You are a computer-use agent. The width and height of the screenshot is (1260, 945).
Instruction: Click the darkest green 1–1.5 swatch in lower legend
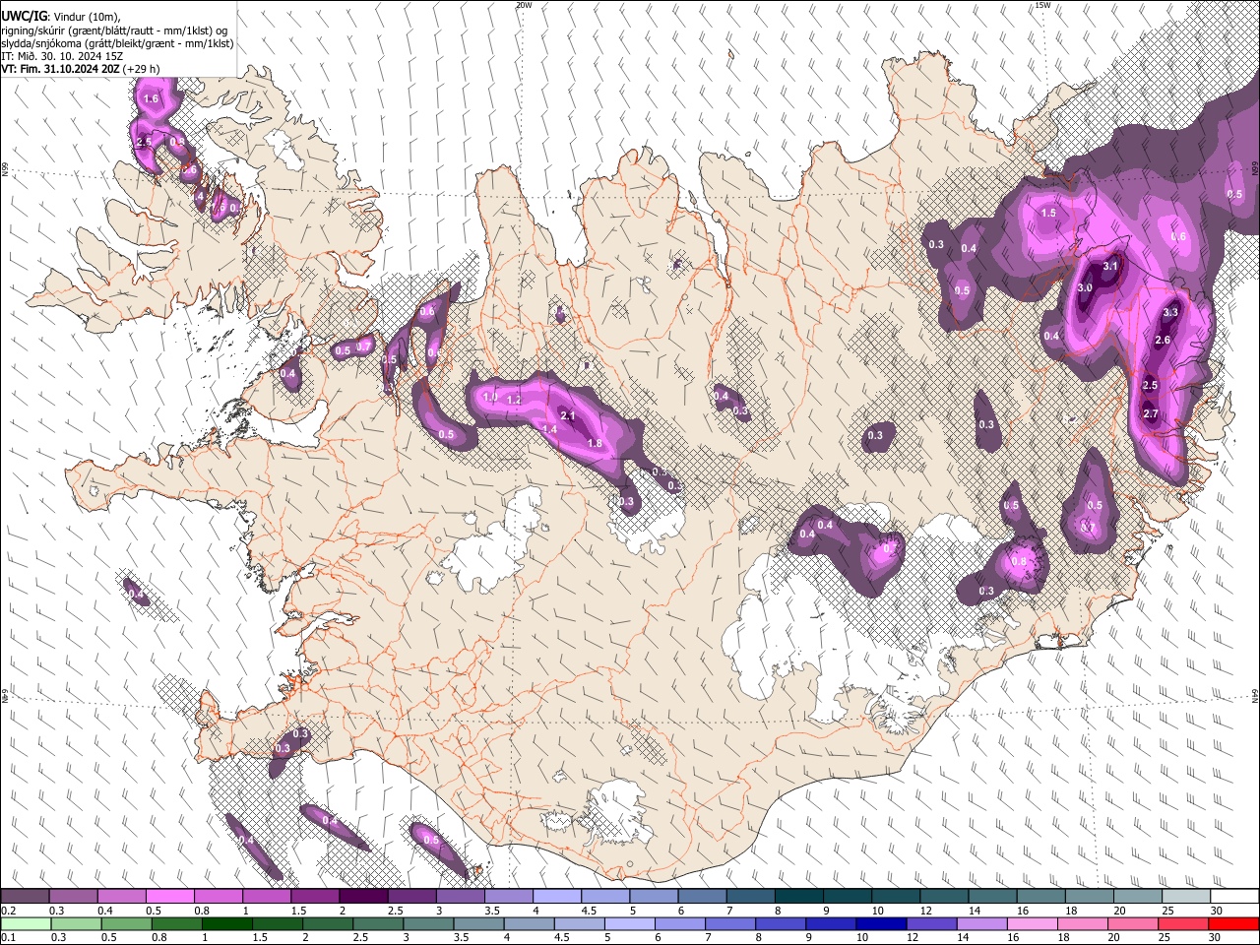tap(226, 924)
